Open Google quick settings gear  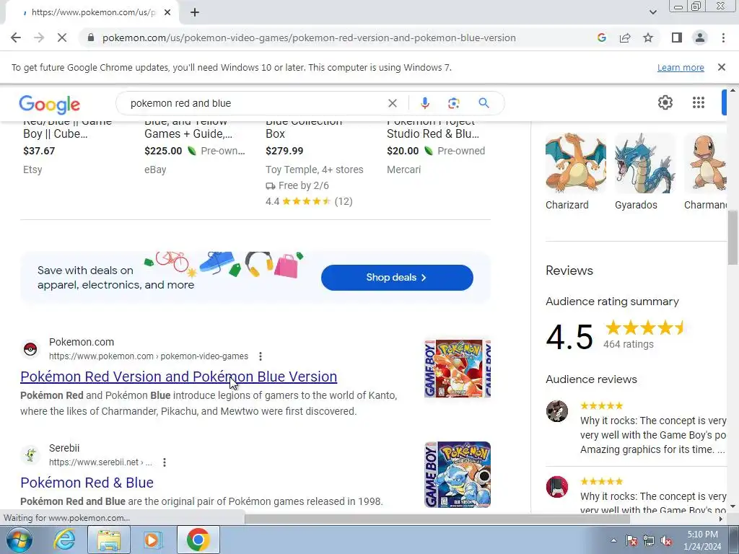[665, 102]
